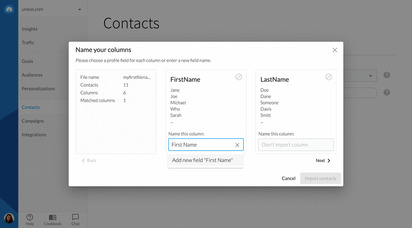Click inside the LastName column name field

(296, 145)
